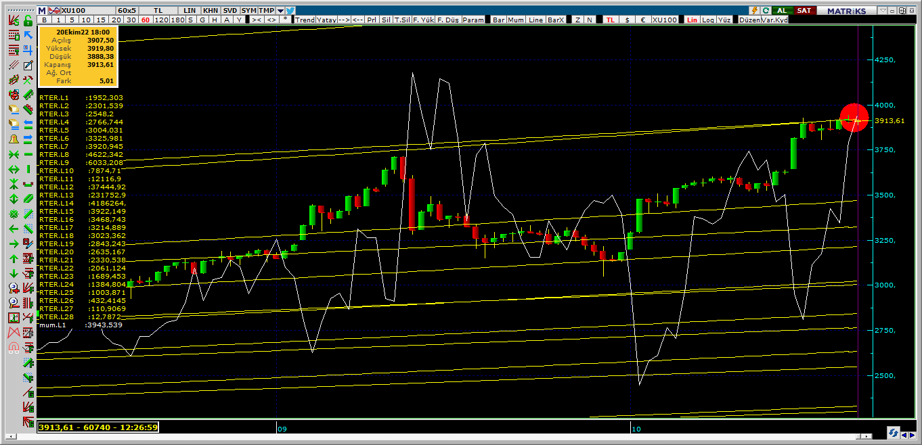
Task: Click the chart icon next to XU100 symbol
Action: pos(54,11)
